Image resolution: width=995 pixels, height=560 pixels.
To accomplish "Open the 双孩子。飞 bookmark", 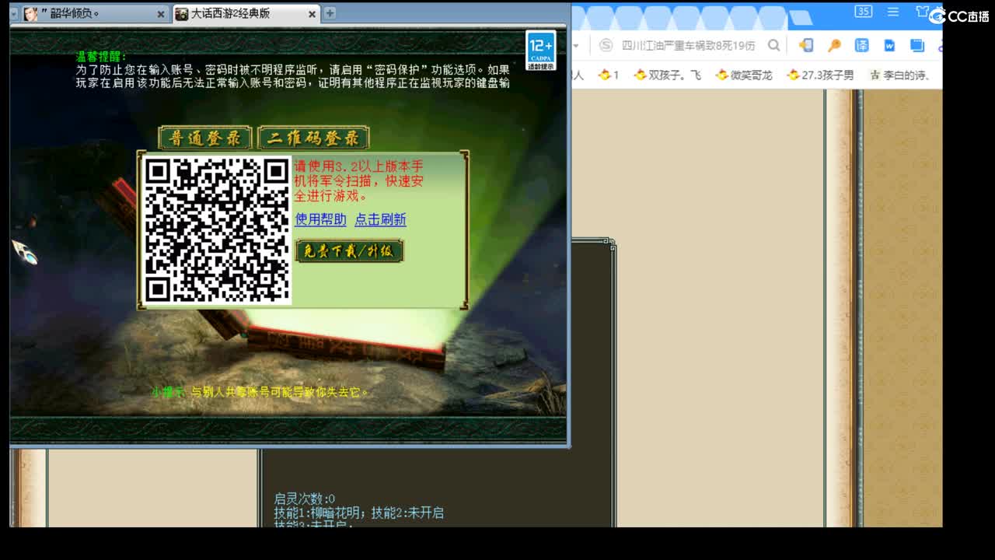I will [x=667, y=75].
